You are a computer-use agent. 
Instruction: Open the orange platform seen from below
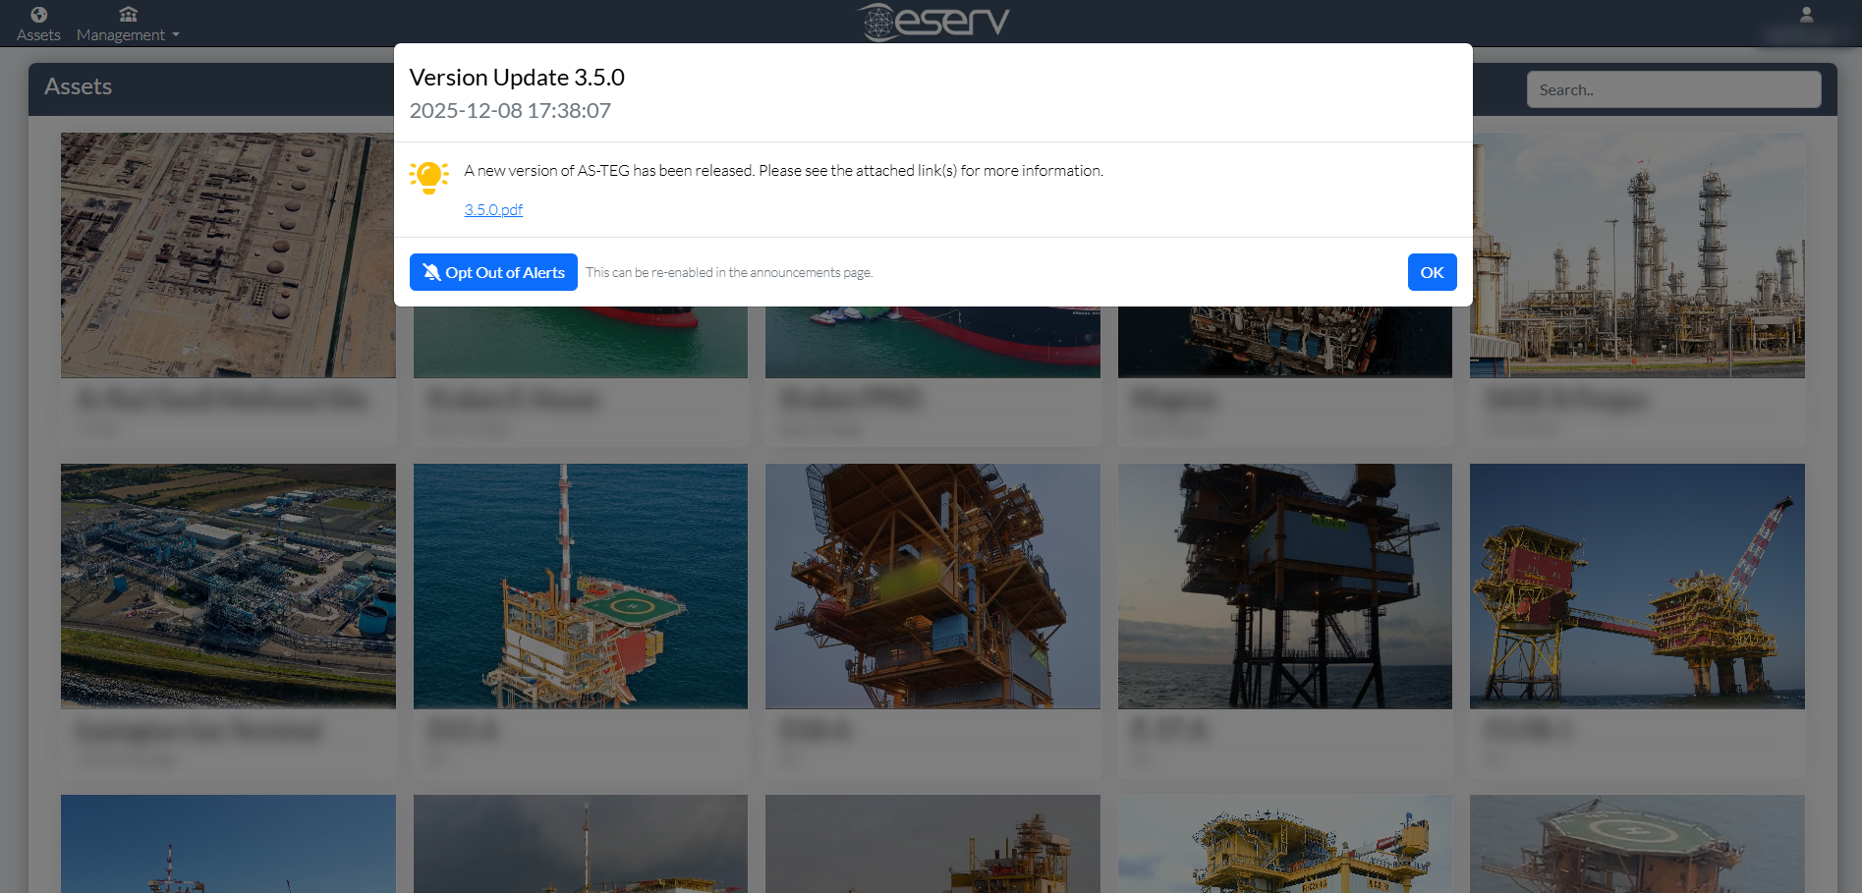tap(932, 586)
